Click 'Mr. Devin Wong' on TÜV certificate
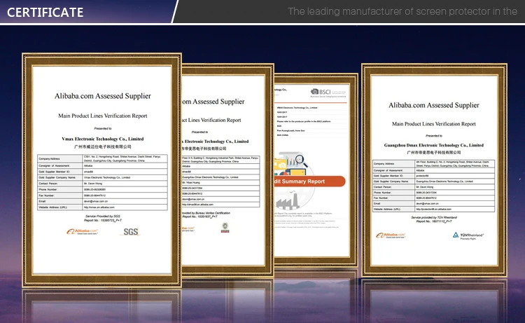This screenshot has width=525, height=323. (425, 187)
